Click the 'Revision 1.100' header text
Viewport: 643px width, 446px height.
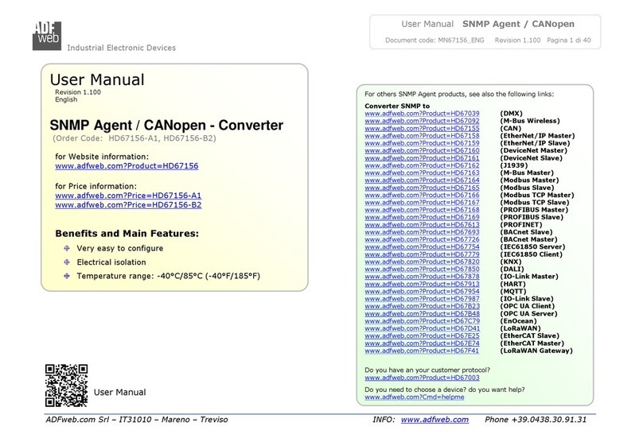(x=517, y=40)
